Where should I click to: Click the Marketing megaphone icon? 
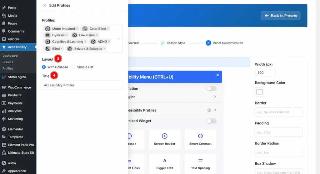point(4,119)
